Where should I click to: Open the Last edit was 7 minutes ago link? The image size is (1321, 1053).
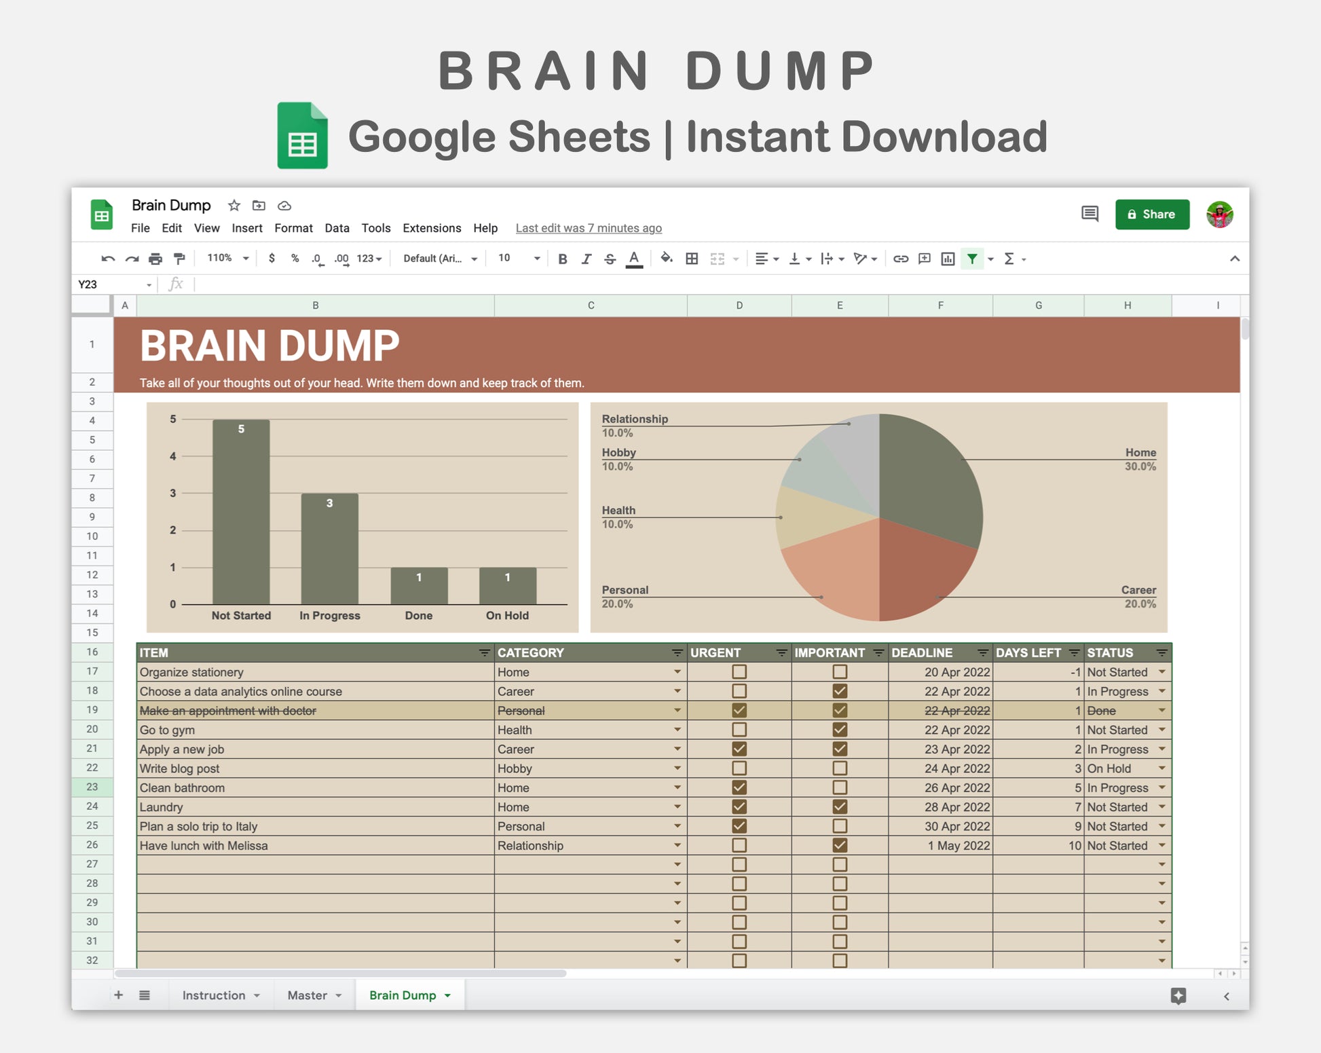click(x=588, y=228)
